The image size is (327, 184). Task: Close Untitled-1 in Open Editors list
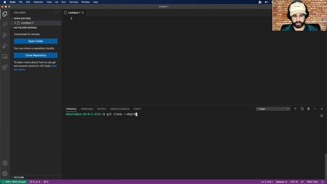click(x=15, y=23)
